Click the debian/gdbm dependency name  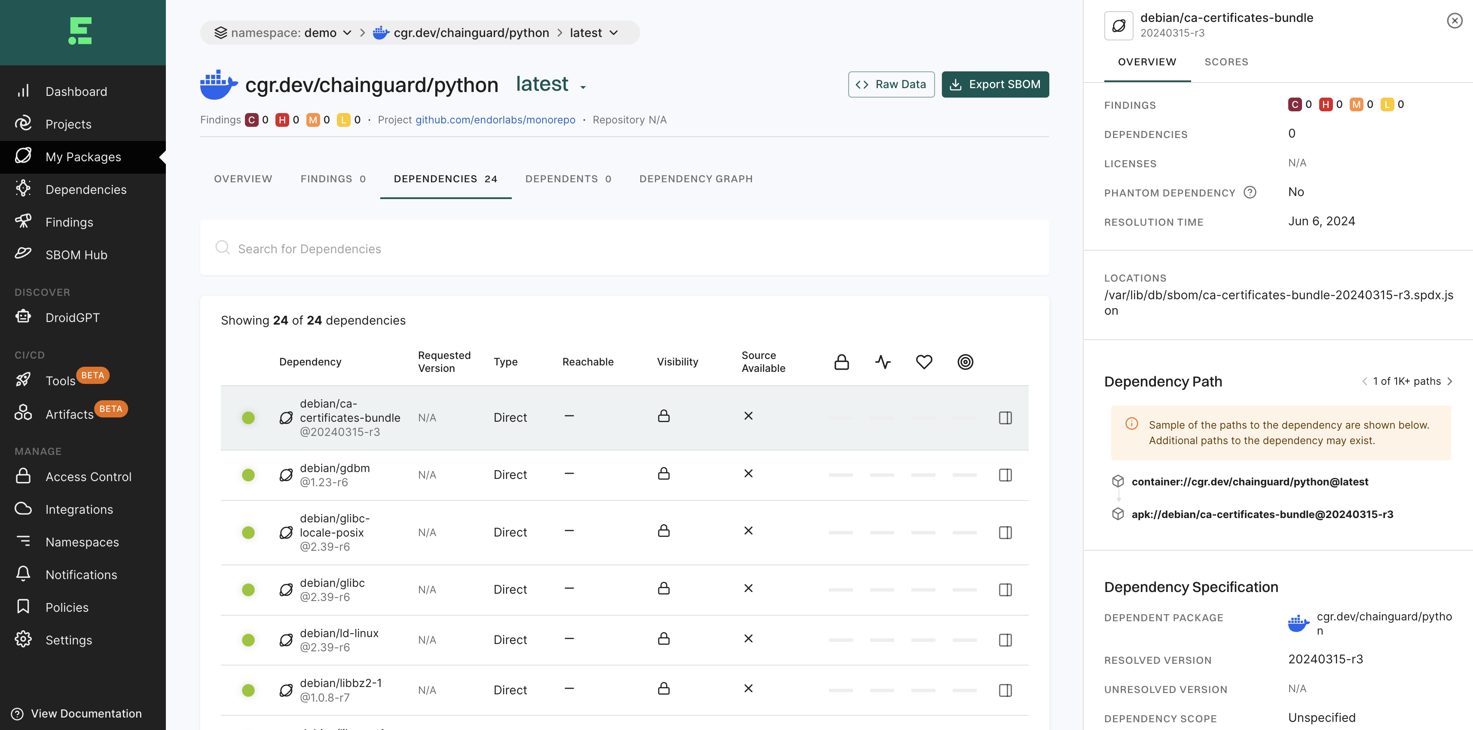coord(334,468)
